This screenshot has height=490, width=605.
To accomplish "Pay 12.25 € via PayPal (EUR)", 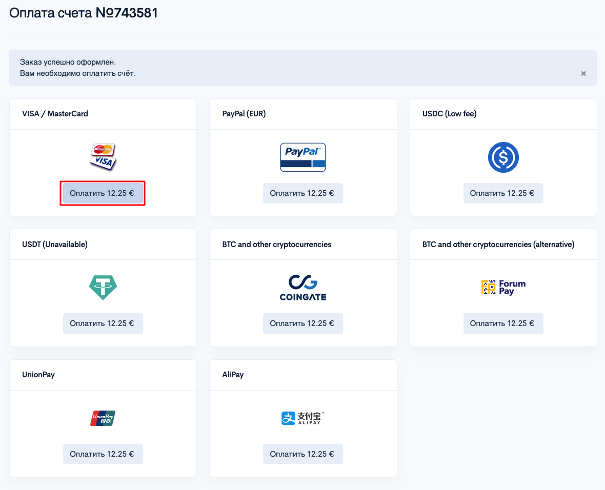I will click(x=303, y=193).
